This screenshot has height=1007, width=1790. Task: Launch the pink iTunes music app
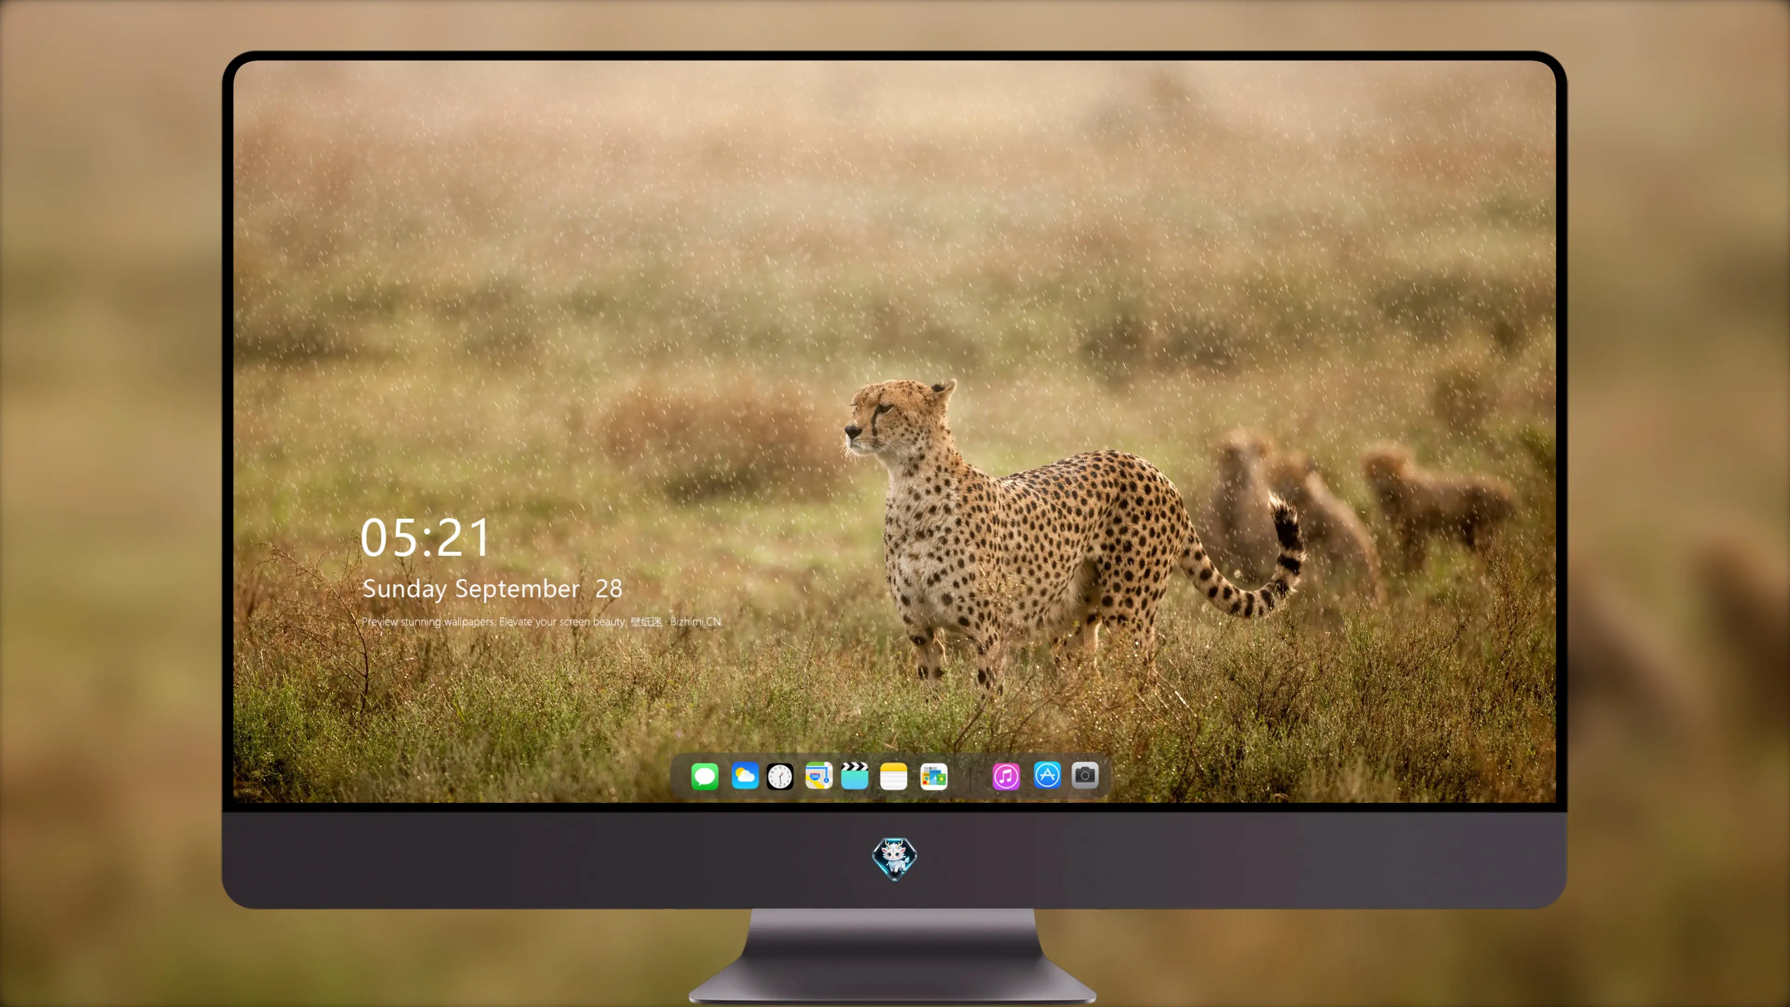1006,776
